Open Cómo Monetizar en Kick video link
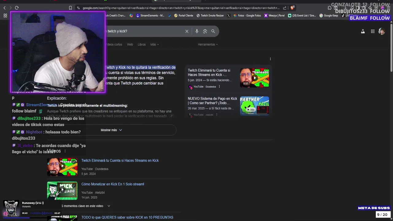Screen dimensions: 393x221 113,184
